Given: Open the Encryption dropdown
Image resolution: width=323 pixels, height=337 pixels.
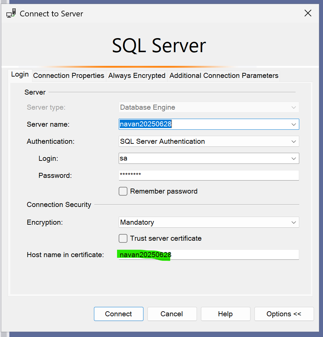Looking at the screenshot, I should 209,222.
